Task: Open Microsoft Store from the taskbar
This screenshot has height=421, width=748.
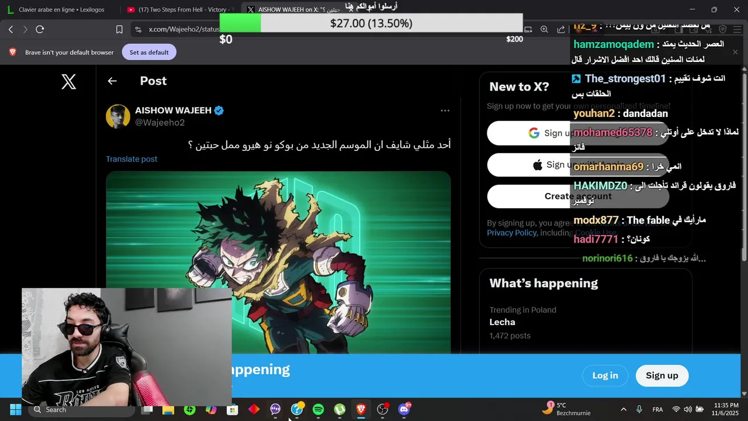Action: [x=233, y=409]
